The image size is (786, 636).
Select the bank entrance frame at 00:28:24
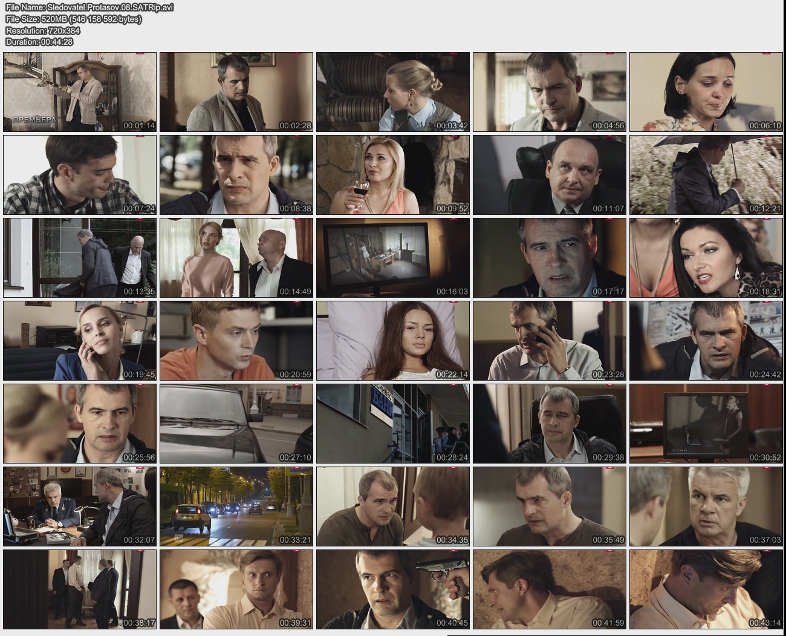tap(393, 424)
